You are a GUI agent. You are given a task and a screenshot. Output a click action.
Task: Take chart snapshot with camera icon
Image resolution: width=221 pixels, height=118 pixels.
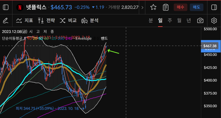[200, 21]
